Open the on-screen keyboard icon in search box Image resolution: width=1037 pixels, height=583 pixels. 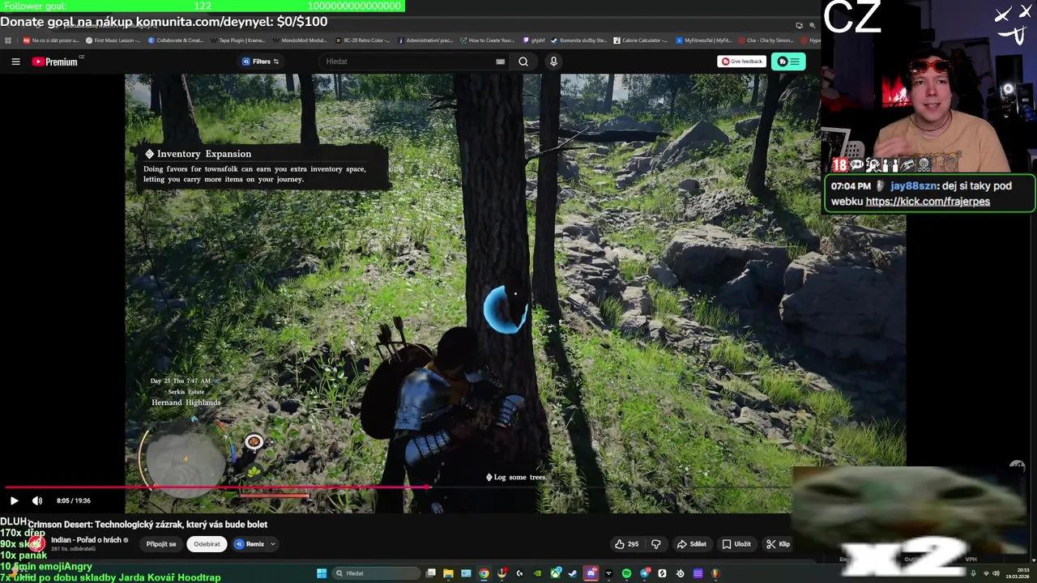(500, 62)
